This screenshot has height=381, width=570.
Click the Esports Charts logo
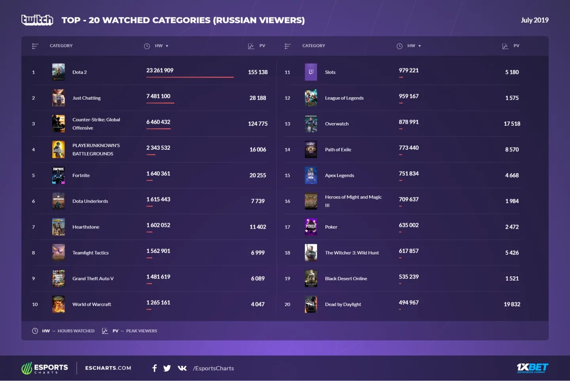45,368
